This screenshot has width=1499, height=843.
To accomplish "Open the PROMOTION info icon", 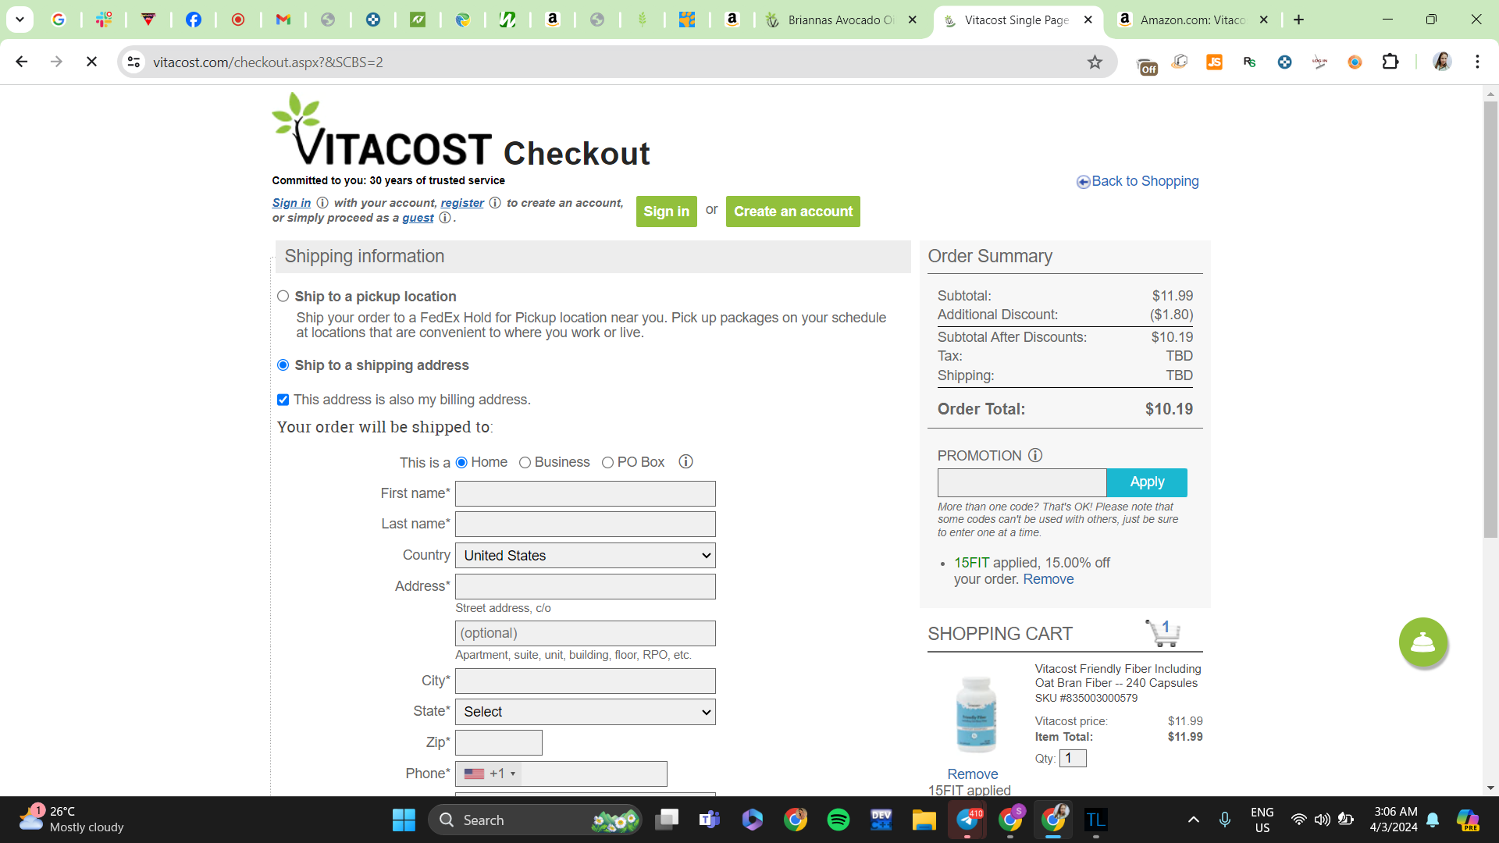I will click(1035, 455).
